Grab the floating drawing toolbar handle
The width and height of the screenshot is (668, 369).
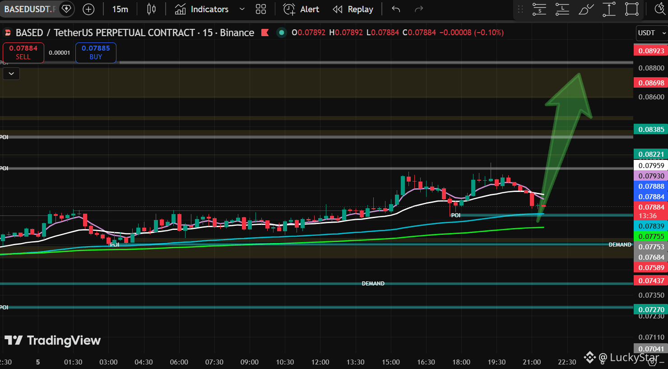pyautogui.click(x=520, y=9)
